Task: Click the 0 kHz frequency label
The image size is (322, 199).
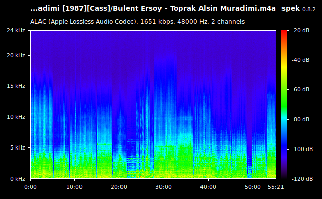Action: (18, 179)
